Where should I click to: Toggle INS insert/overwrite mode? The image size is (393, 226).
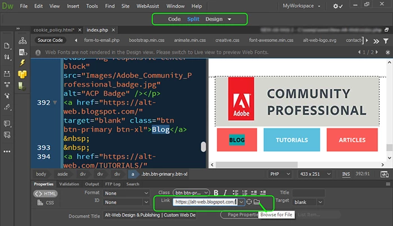(346, 174)
